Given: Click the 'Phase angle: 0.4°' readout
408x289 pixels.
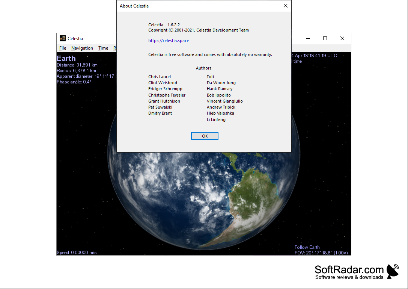Looking at the screenshot, I should [x=74, y=82].
